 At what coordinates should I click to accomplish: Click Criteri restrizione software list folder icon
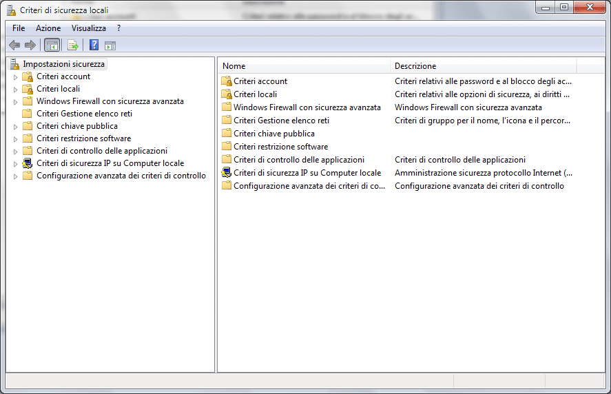click(x=227, y=147)
